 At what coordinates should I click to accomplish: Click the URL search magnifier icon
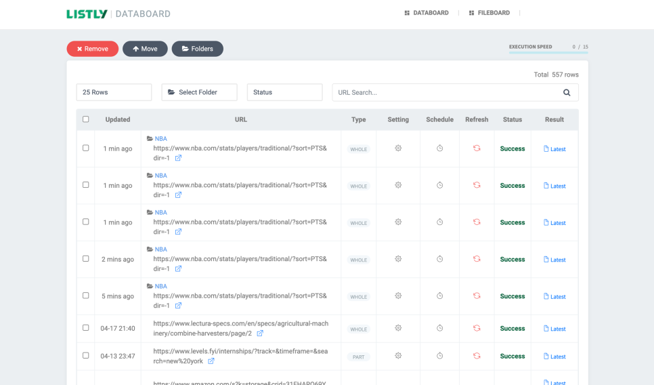coord(567,93)
